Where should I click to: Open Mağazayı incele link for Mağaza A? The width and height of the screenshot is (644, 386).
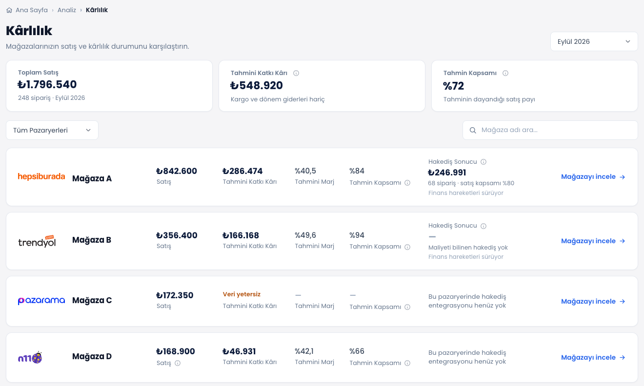click(x=593, y=177)
